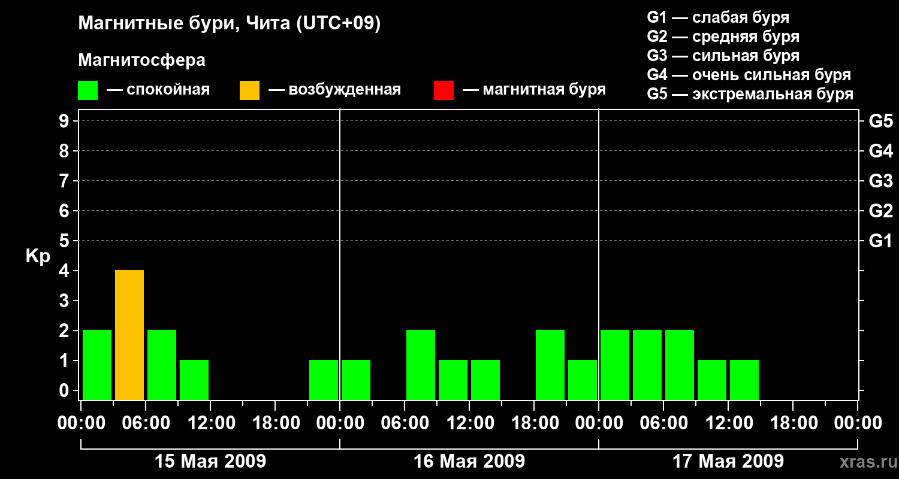Click the '18:00' time label under 17 May
This screenshot has width=899, height=479.
[793, 423]
